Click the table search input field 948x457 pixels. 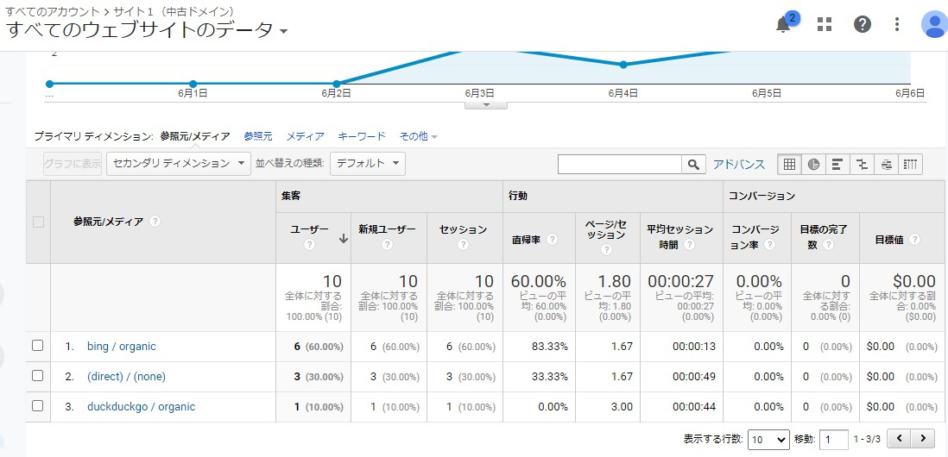tap(620, 164)
